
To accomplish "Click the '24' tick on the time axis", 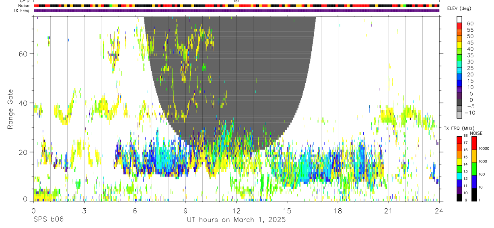I will pyautogui.click(x=439, y=211).
